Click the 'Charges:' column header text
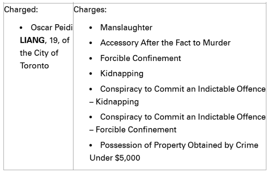 90,10
